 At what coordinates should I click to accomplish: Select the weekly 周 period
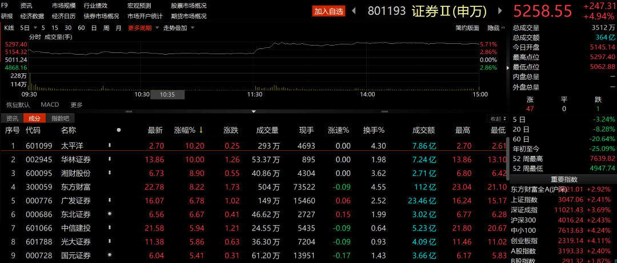(106, 28)
